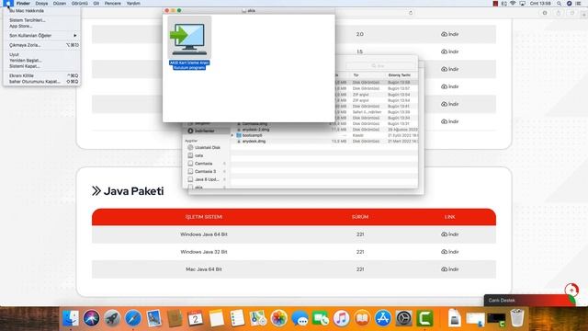Click İndir for Windows Java 32 Bit
The width and height of the screenshot is (588, 331).
pyautogui.click(x=449, y=252)
